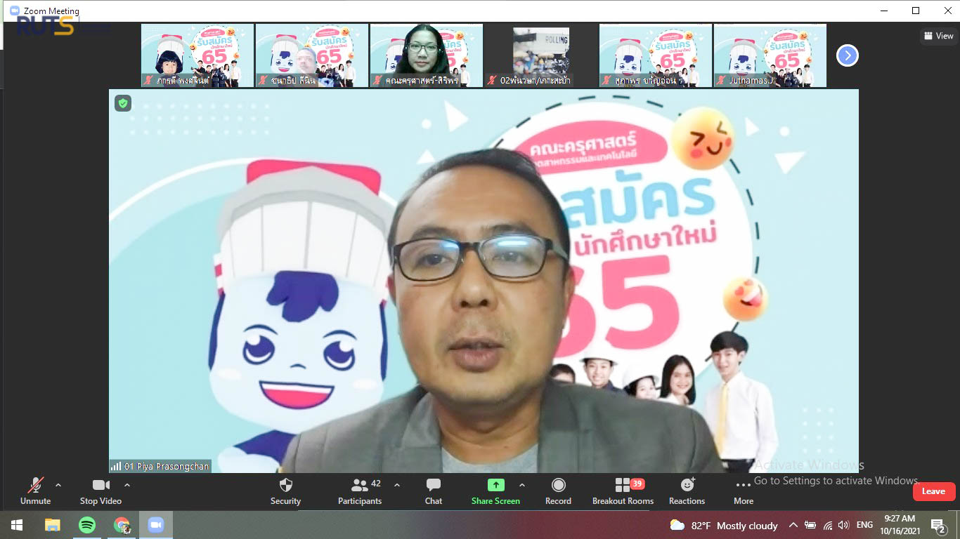Screen dimensions: 960x539
Task: Click the main speaker video
Action: pos(484,281)
